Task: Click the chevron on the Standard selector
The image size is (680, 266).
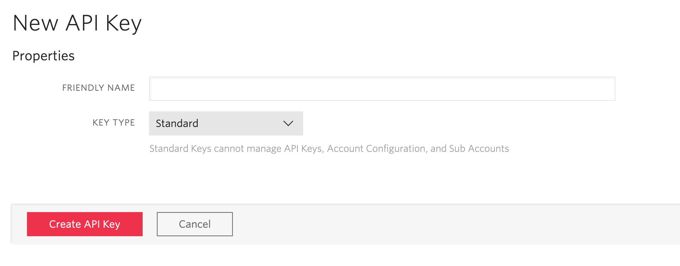Action: tap(288, 123)
